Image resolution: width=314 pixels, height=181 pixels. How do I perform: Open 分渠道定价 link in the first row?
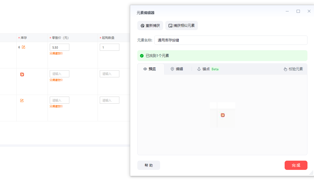[x=56, y=53]
